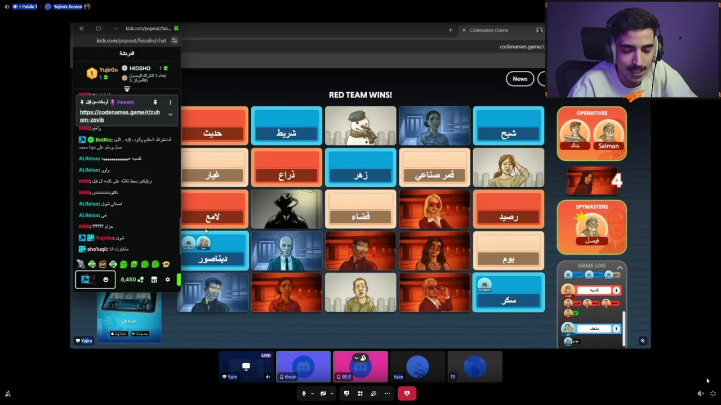Open site settings icon in chat address bar
Image resolution: width=721 pixels, height=405 pixels.
(174, 40)
